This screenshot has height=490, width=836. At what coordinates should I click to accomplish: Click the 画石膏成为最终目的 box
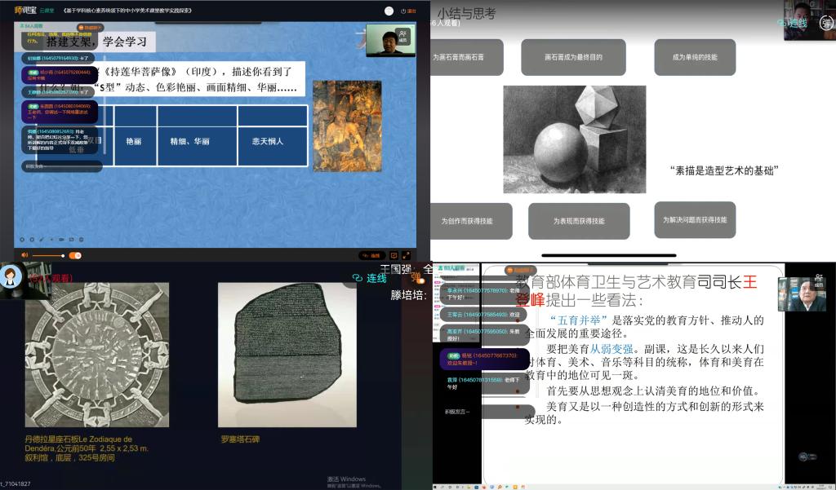[x=573, y=57]
